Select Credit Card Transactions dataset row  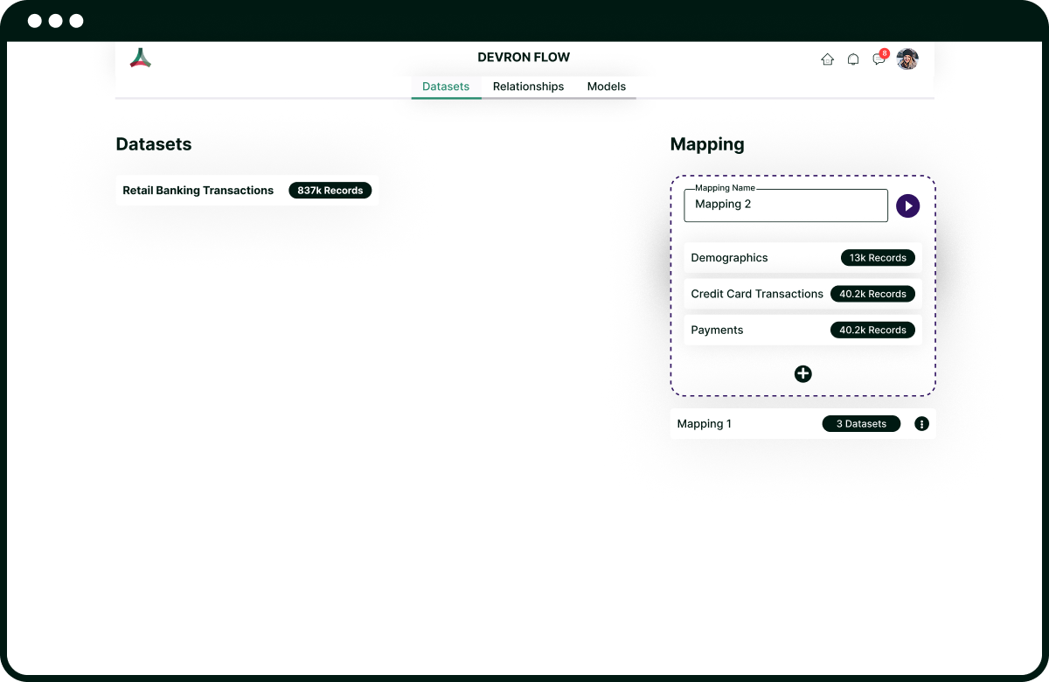pos(802,294)
